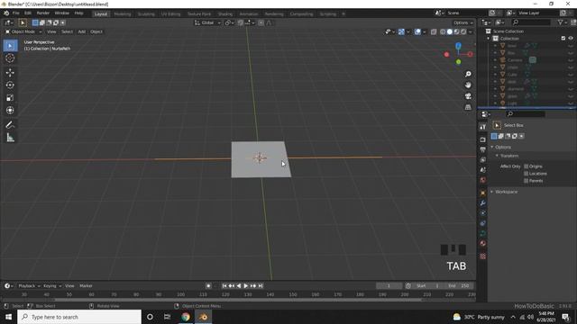The width and height of the screenshot is (577, 324).
Task: Click the Blender logo menu icon
Action: click(6, 13)
